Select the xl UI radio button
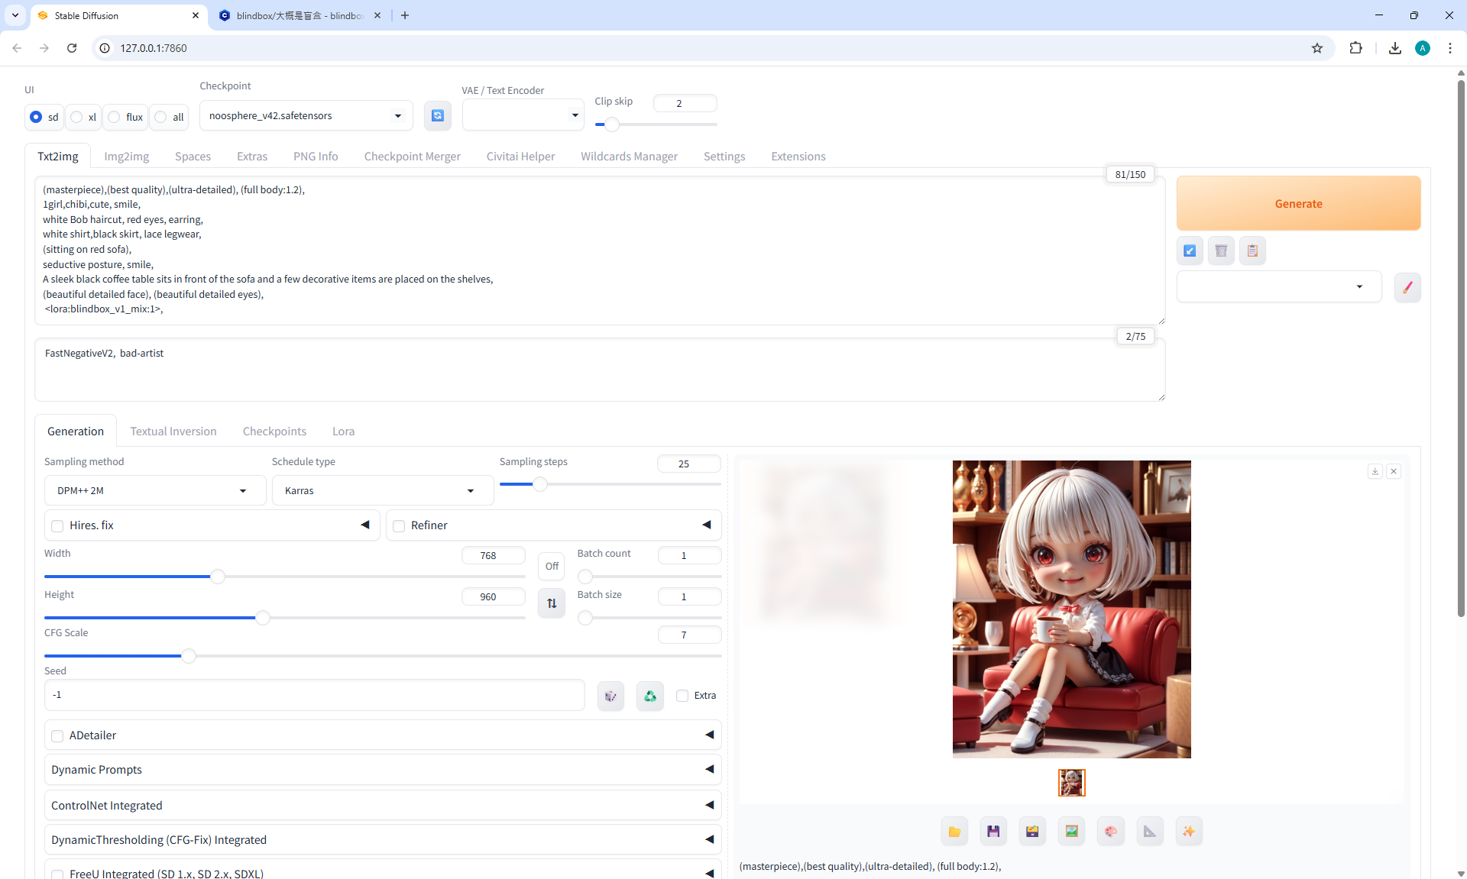The width and height of the screenshot is (1467, 879). click(x=77, y=117)
